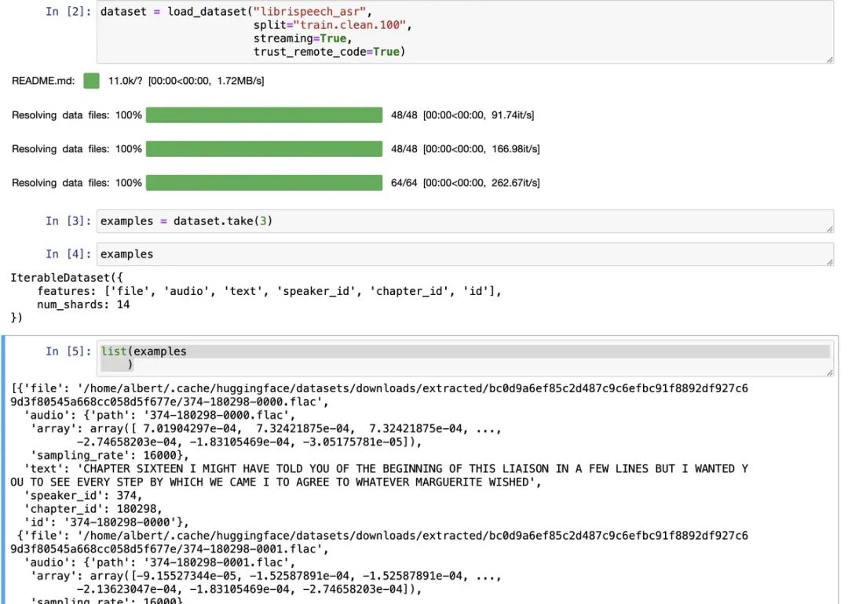This screenshot has width=848, height=604.
Task: Click the In [4]: prompt label
Action: click(x=68, y=254)
